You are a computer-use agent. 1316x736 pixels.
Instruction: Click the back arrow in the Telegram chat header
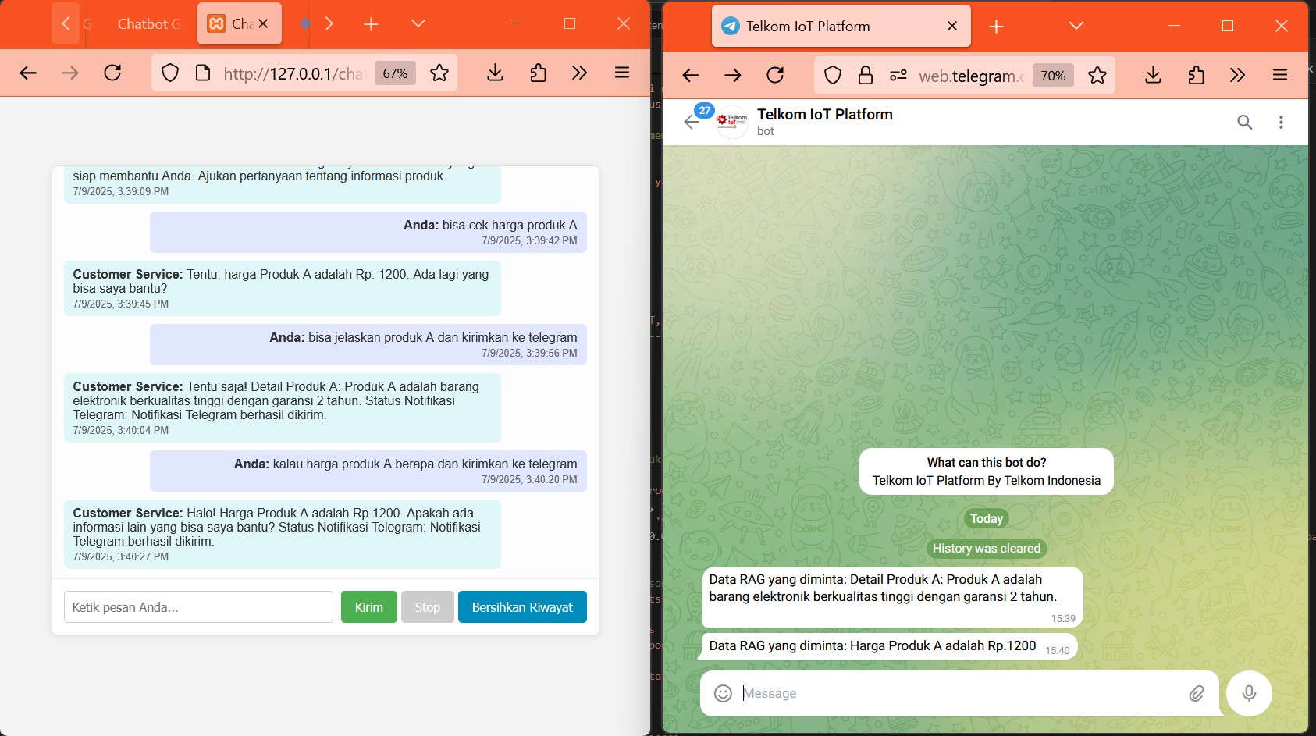click(690, 122)
